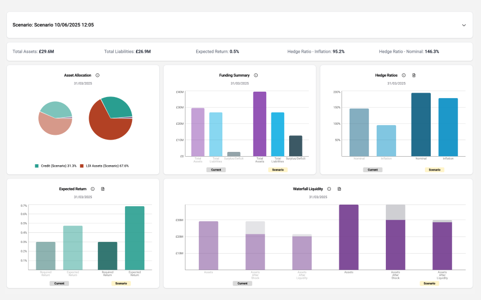Screen dimensions: 481x300
Task: Open the Hedge Ratios info icon
Action: (x=404, y=75)
